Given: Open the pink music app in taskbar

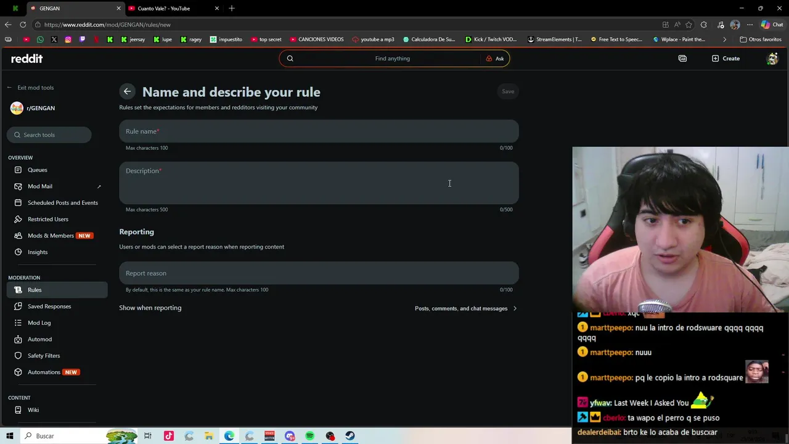Looking at the screenshot, I should pos(169,436).
